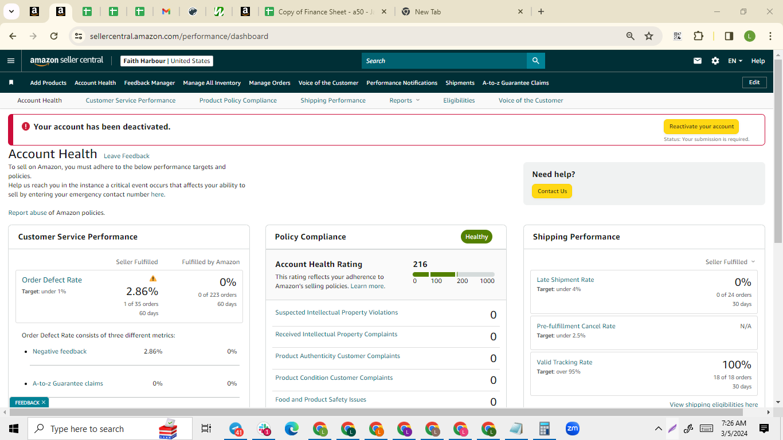Viewport: 783px width, 440px height.
Task: Open Customer Service Performance in the sub-navigation
Action: pyautogui.click(x=131, y=100)
